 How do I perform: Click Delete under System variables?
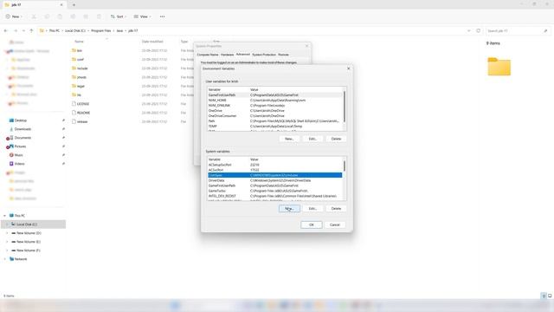(x=336, y=209)
